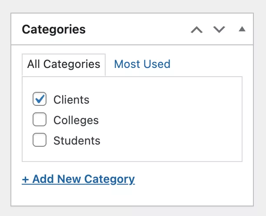
Task: Enable the Colleges category checkbox
Action: (x=40, y=119)
